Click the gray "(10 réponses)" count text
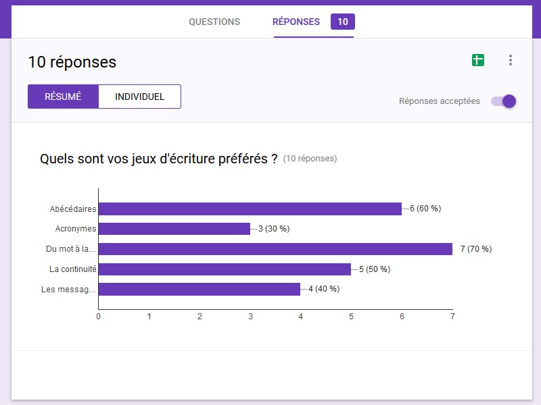The width and height of the screenshot is (541, 405). point(310,159)
